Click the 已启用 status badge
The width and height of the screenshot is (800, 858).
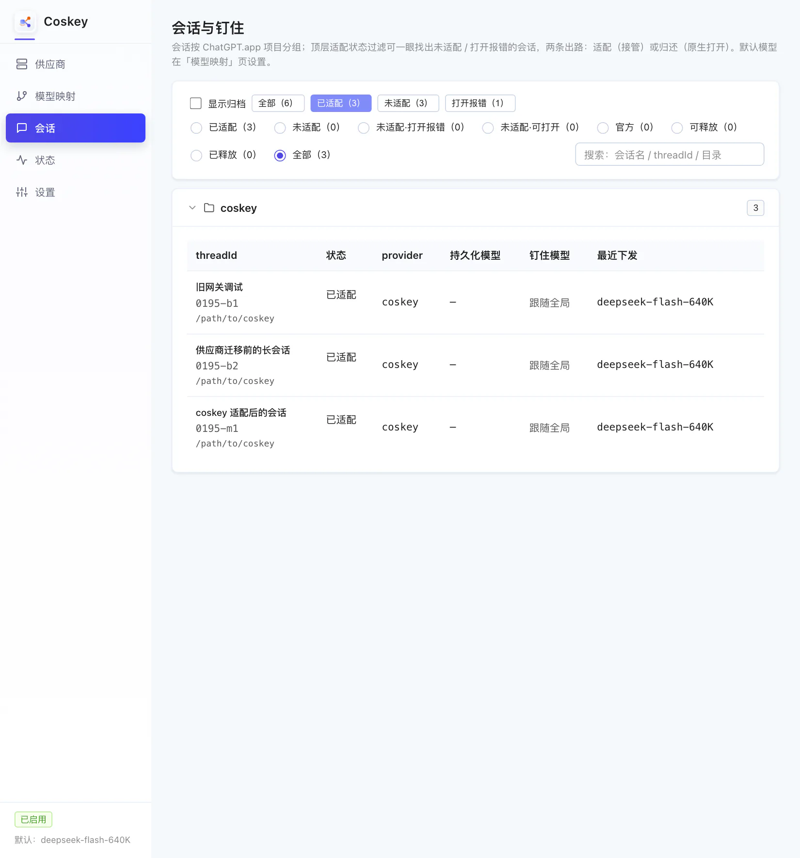pyautogui.click(x=33, y=820)
